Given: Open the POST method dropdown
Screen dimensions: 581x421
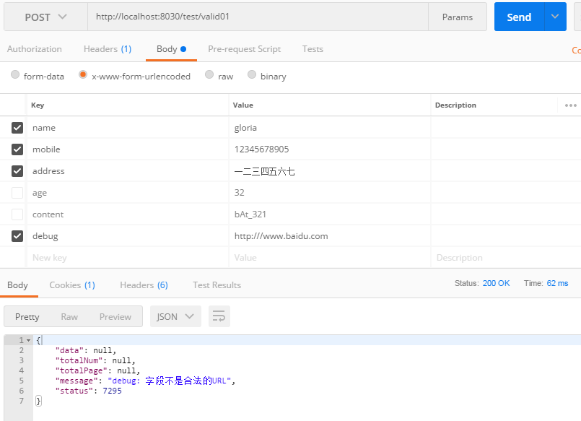Looking at the screenshot, I should tap(45, 17).
